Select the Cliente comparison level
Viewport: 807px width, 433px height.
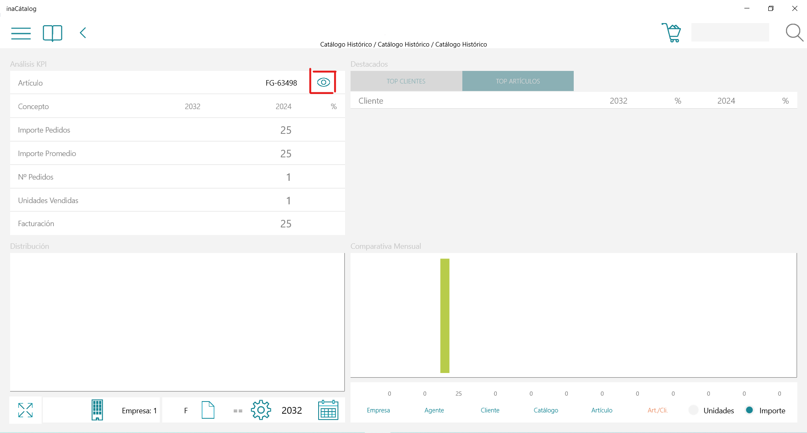click(490, 410)
